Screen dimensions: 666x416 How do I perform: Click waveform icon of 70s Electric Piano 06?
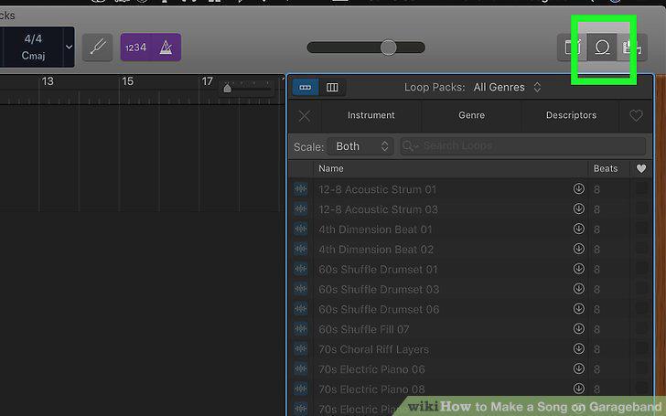(x=301, y=368)
